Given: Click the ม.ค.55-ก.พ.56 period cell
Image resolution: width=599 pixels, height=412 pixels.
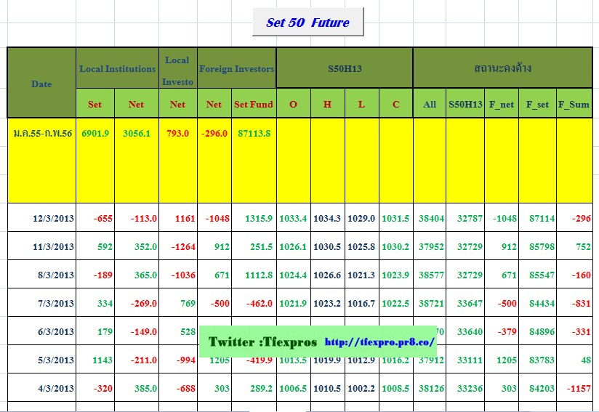Looking at the screenshot, I should pos(42,134).
